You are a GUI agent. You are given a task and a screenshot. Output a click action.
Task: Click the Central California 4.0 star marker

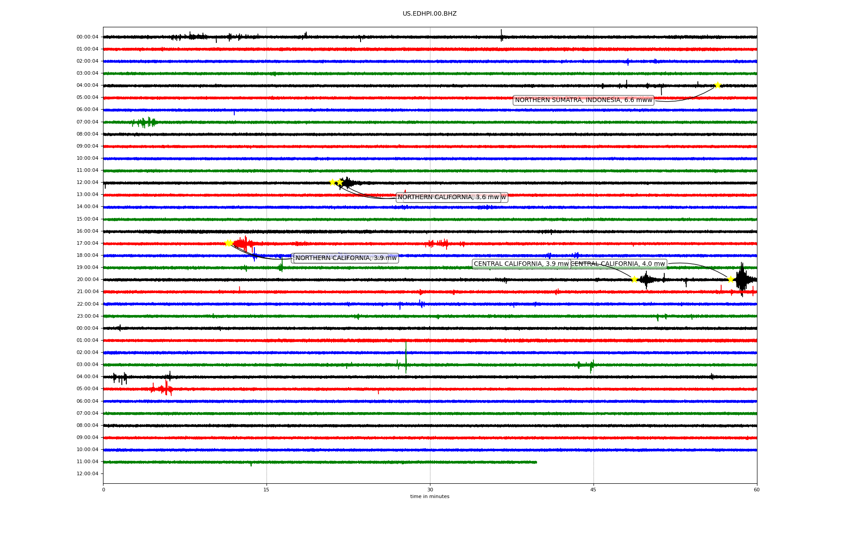[x=731, y=280]
